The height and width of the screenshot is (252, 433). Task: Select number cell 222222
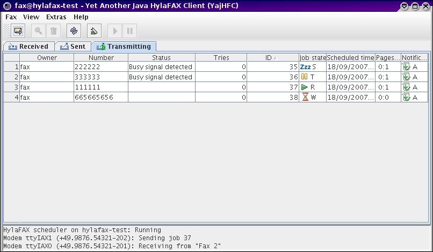101,66
